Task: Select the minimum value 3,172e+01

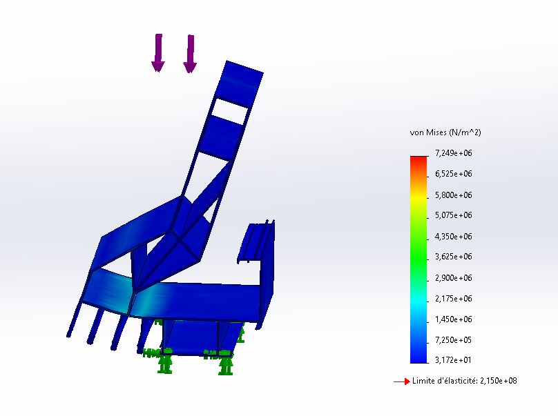Action: [453, 360]
